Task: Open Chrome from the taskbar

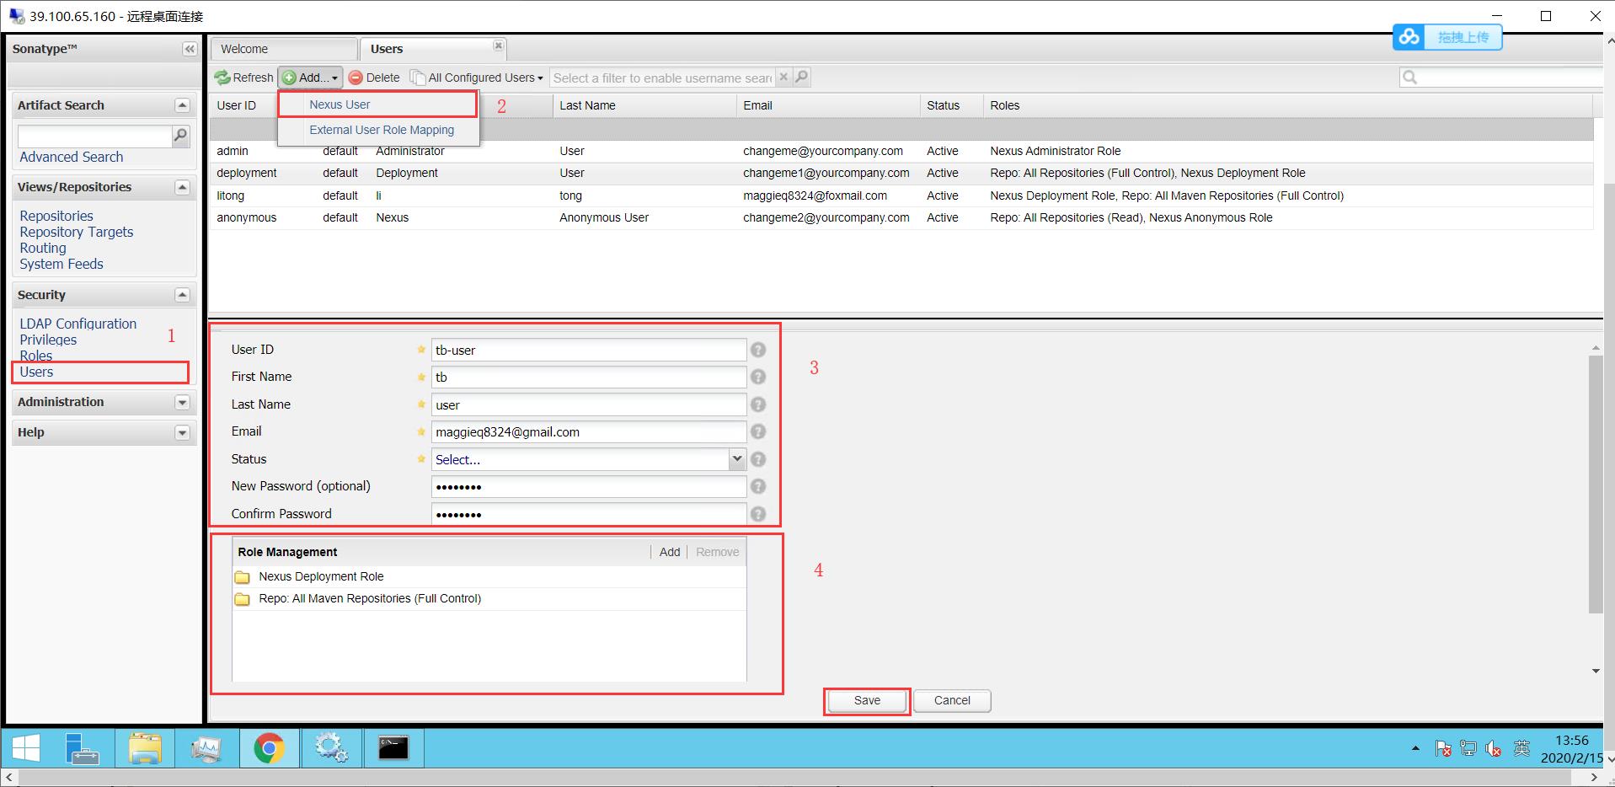Action: pos(269,747)
